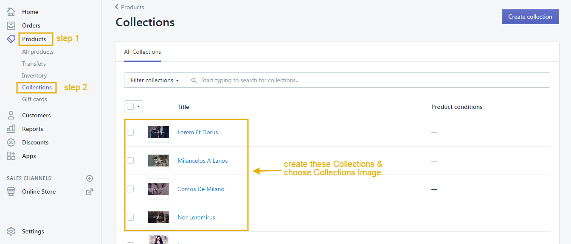Click the Lorem Et Dorus thumbnail

pyautogui.click(x=158, y=132)
